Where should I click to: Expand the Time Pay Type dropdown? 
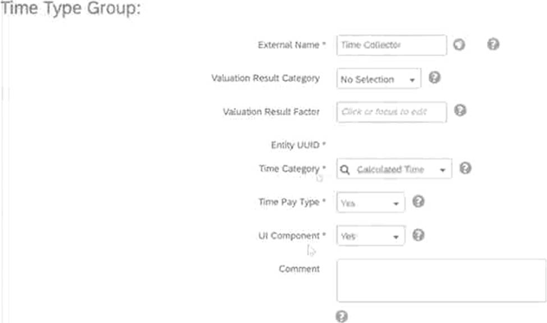click(396, 203)
